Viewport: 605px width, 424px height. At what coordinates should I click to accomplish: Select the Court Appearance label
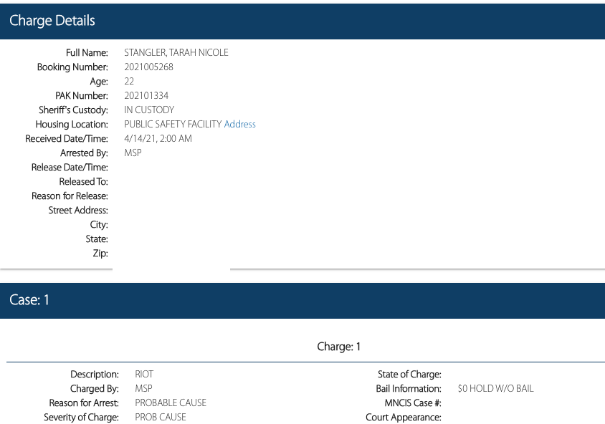403,417
